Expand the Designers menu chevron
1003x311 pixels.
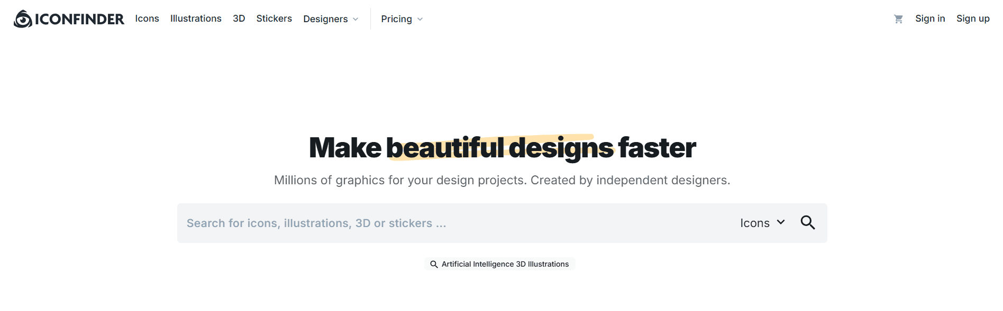(x=355, y=20)
